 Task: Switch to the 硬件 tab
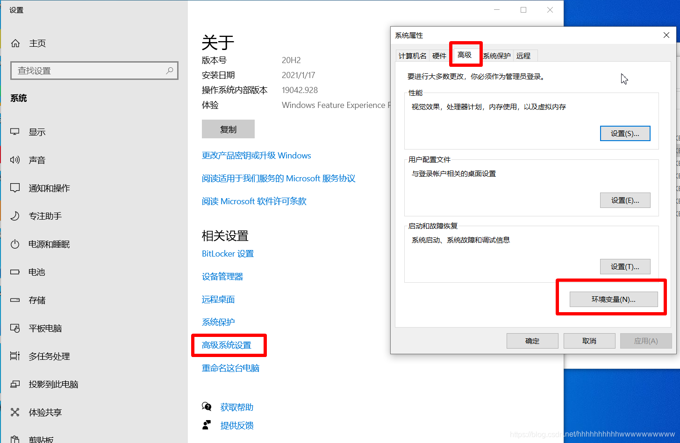pos(439,55)
